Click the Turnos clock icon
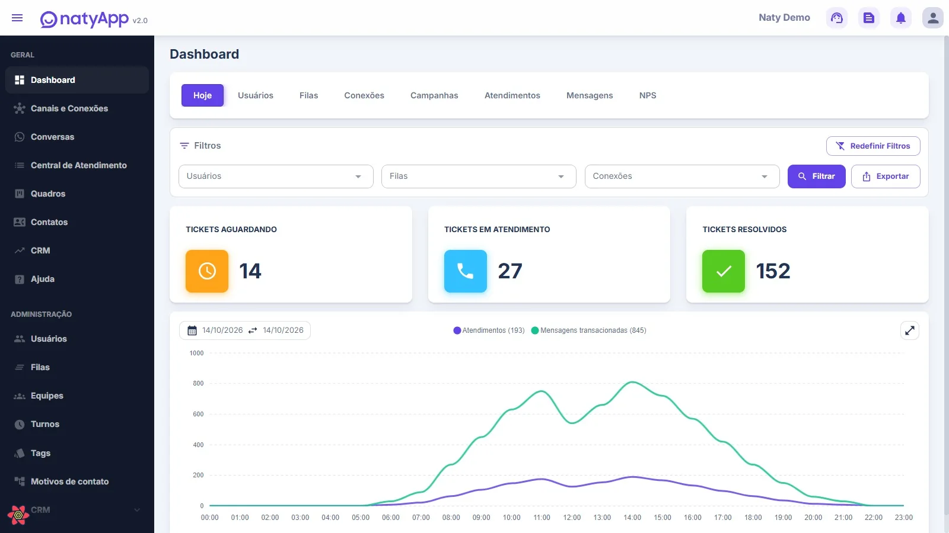The height and width of the screenshot is (533, 949). tap(20, 424)
